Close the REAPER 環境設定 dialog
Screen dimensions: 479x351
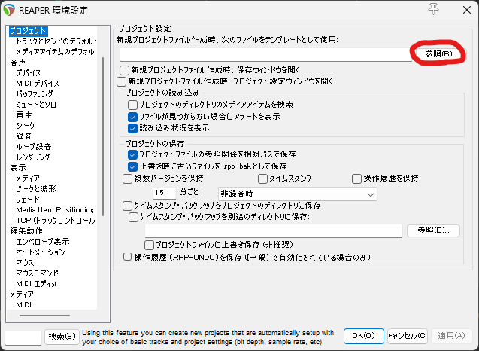coord(467,10)
